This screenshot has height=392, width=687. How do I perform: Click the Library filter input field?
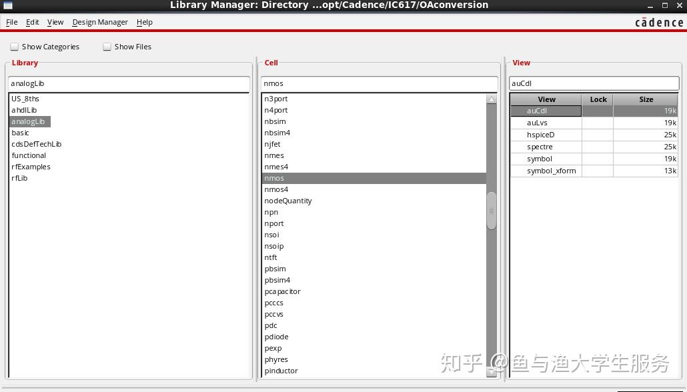point(129,83)
